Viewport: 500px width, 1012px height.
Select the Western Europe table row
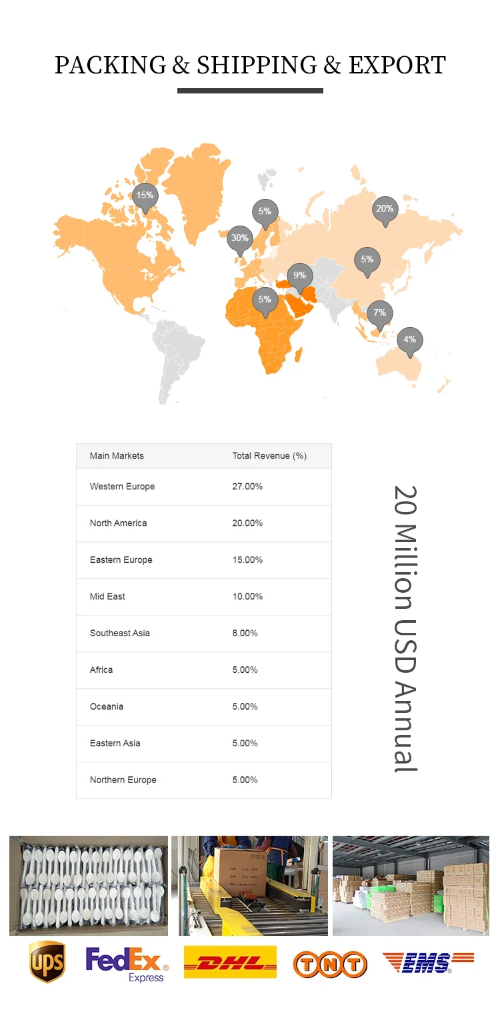click(203, 487)
